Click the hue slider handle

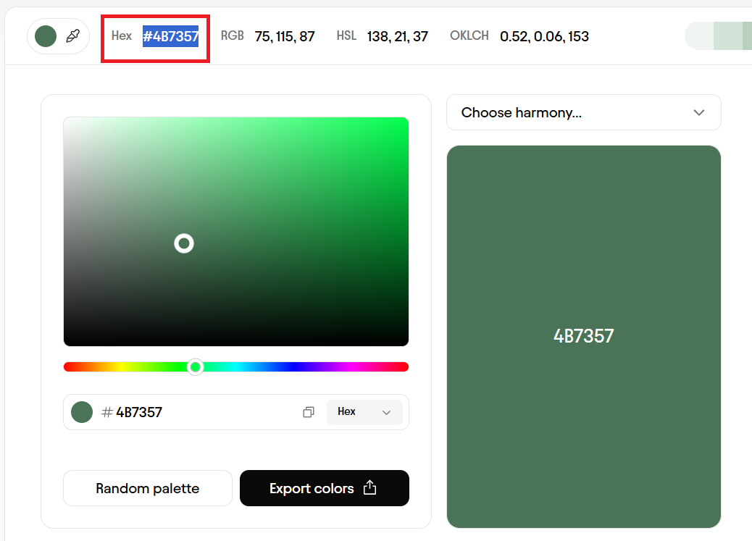coord(195,367)
